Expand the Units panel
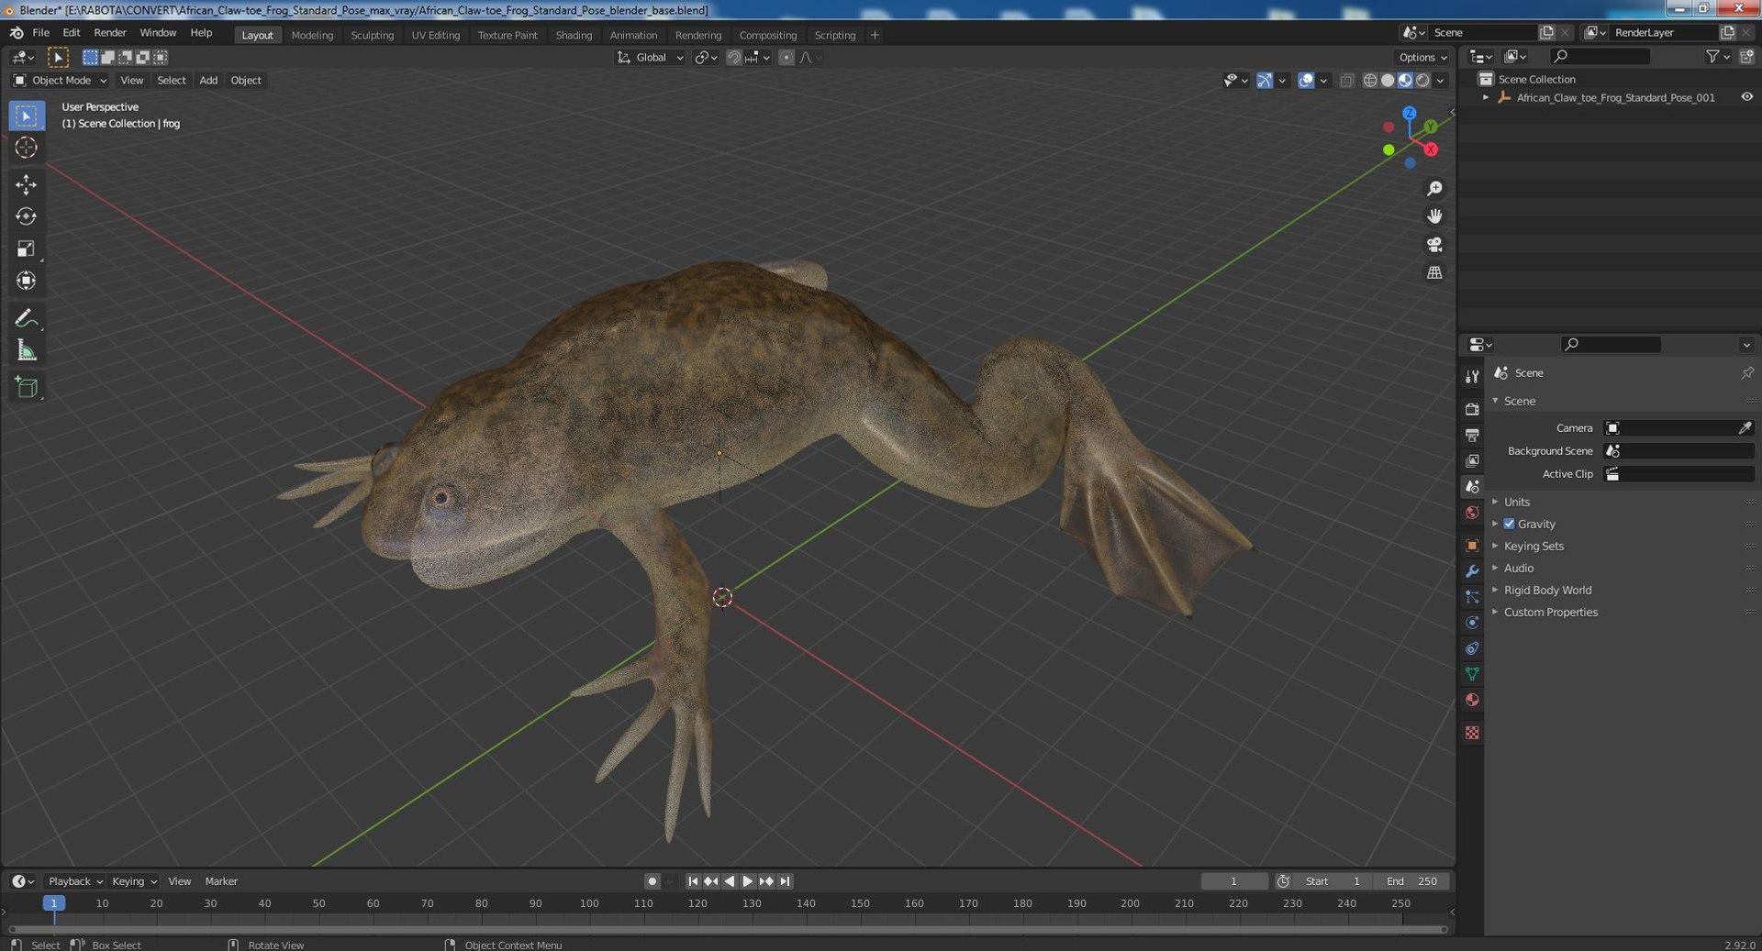1762x951 pixels. 1517,502
